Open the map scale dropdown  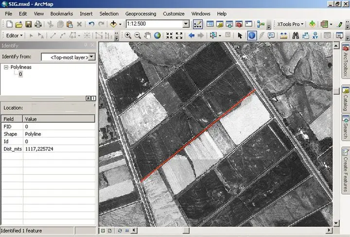click(186, 24)
